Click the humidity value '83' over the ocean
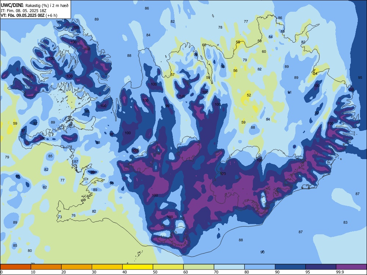This screenshot has width=367, height=275. coord(345,223)
